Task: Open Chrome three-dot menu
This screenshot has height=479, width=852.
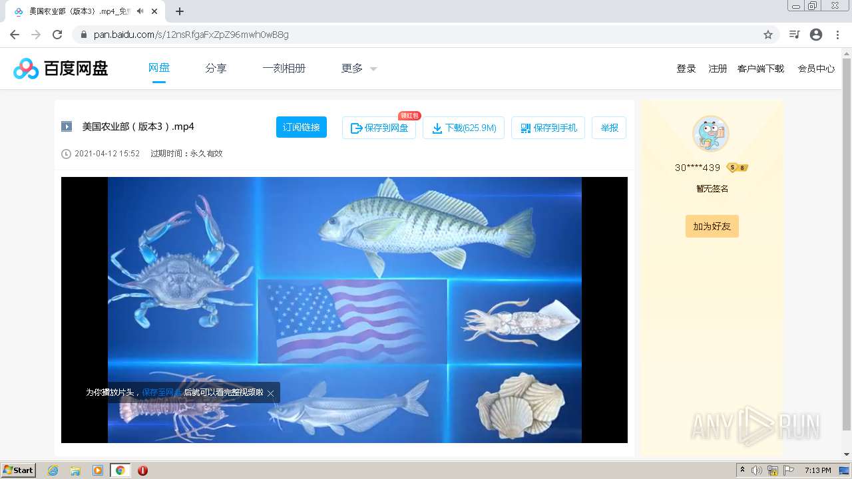Action: pyautogui.click(x=837, y=35)
